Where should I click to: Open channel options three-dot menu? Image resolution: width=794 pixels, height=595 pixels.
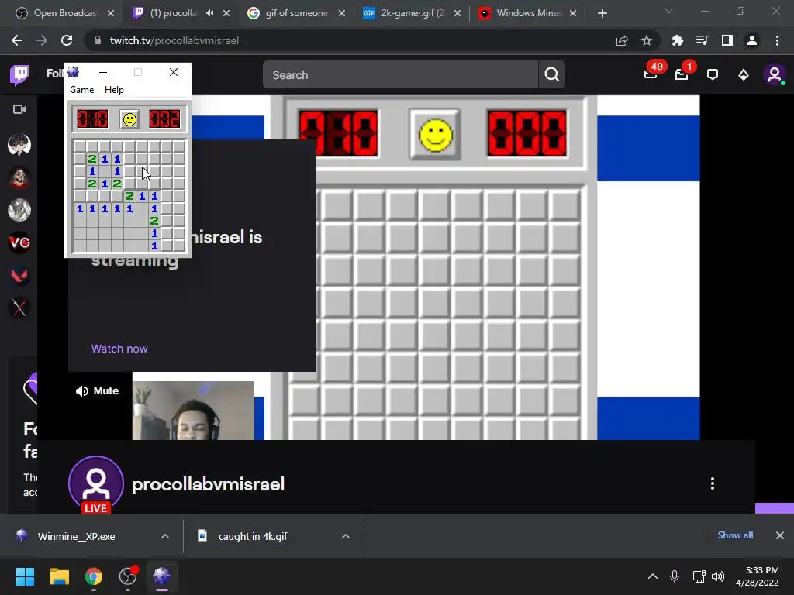coord(713,483)
